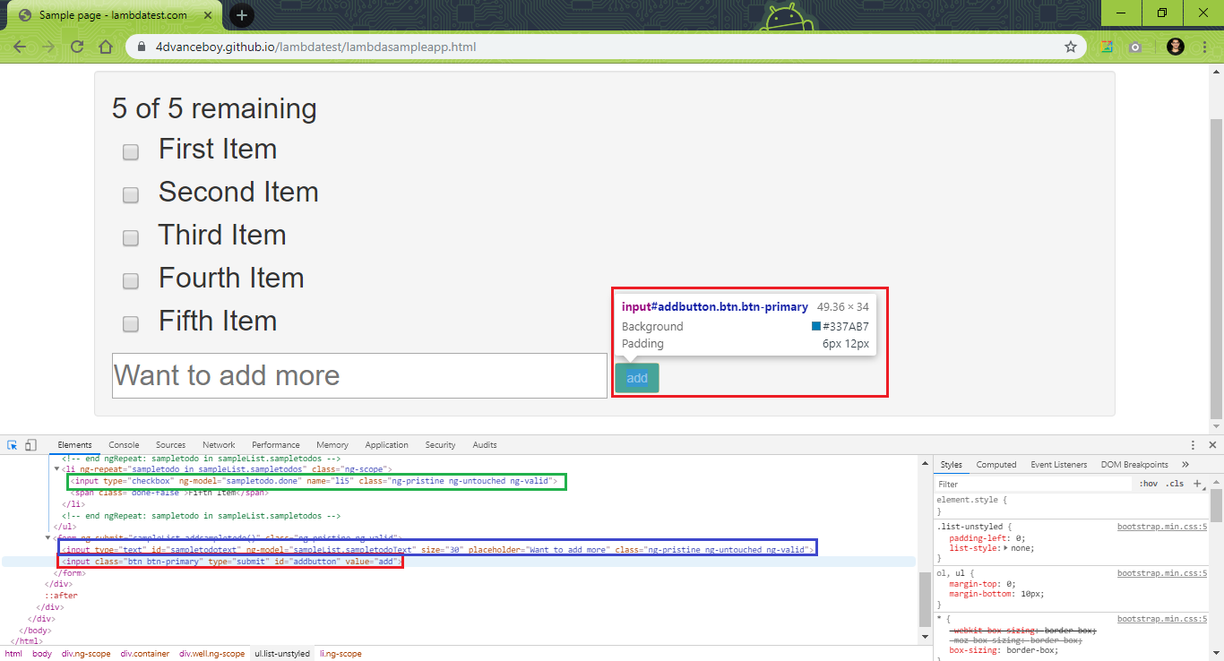This screenshot has width=1224, height=661.
Task: Open the Chrome profile avatar
Action: pos(1176,47)
